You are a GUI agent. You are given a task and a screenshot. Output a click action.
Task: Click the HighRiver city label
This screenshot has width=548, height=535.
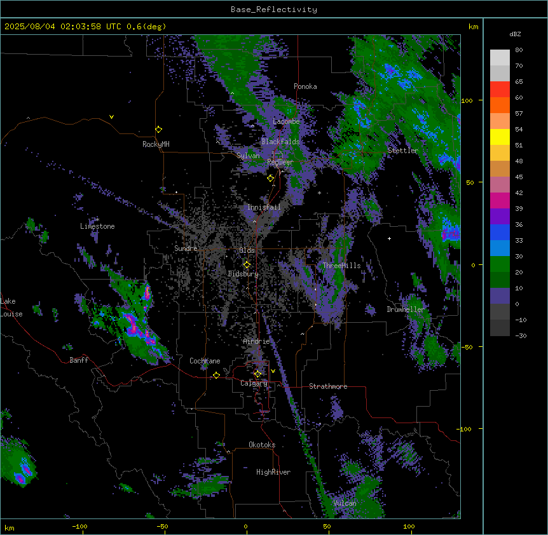[x=273, y=472]
